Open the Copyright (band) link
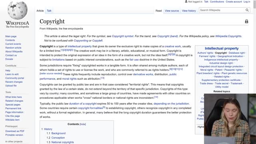Screen dimensions: 256x144 [x=168, y=36]
